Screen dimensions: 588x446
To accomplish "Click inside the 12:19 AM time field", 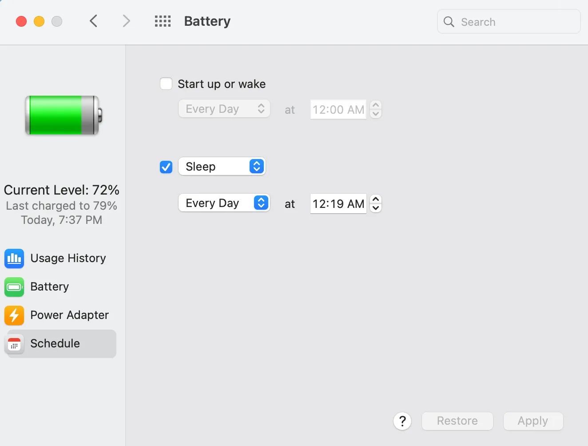I will tap(338, 203).
